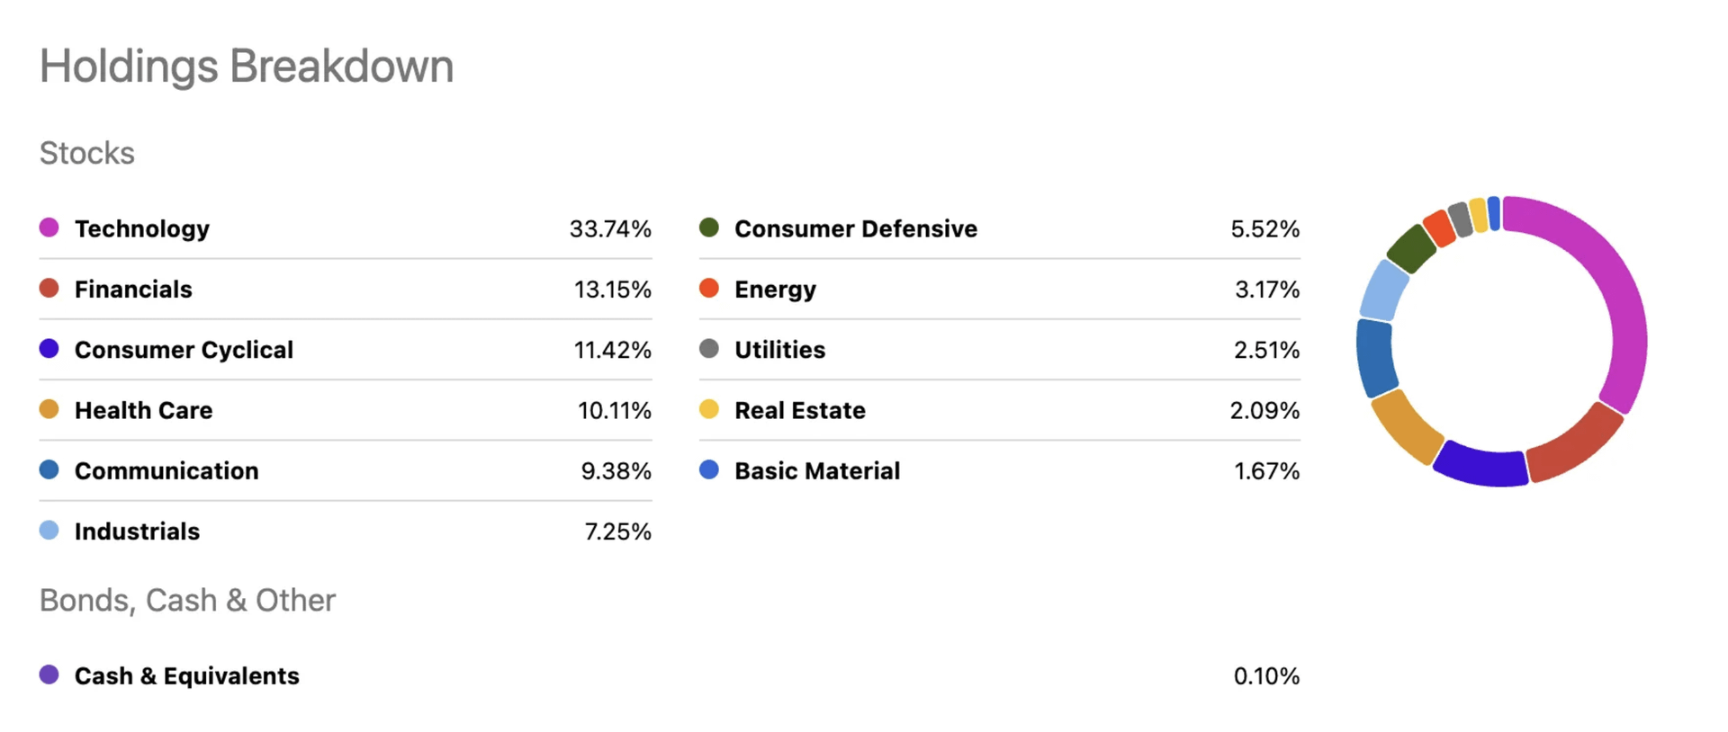The width and height of the screenshot is (1728, 732).
Task: Click the Holdings Breakdown heading
Action: (247, 67)
